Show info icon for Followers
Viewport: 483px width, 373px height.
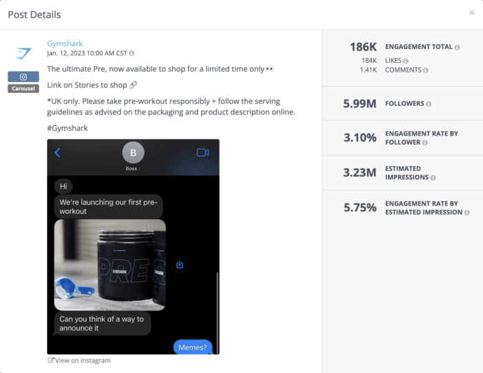(x=428, y=104)
